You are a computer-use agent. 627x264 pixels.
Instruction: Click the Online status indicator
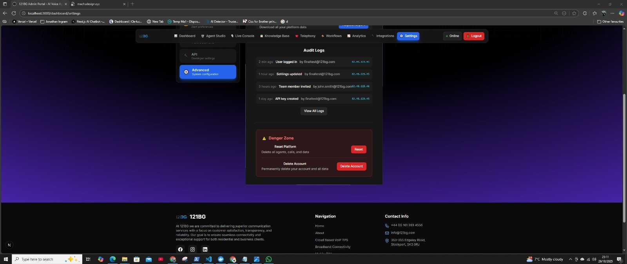[x=452, y=36]
